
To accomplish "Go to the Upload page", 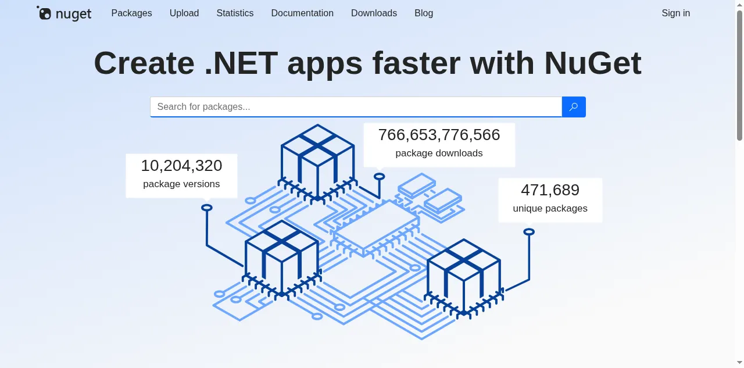I will 184,13.
